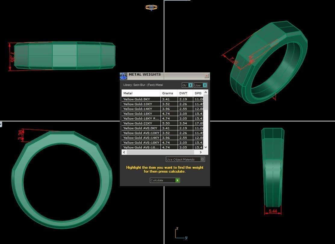Click the Calculate button
Image resolution: width=335 pixels, height=244 pixels.
coord(165,180)
